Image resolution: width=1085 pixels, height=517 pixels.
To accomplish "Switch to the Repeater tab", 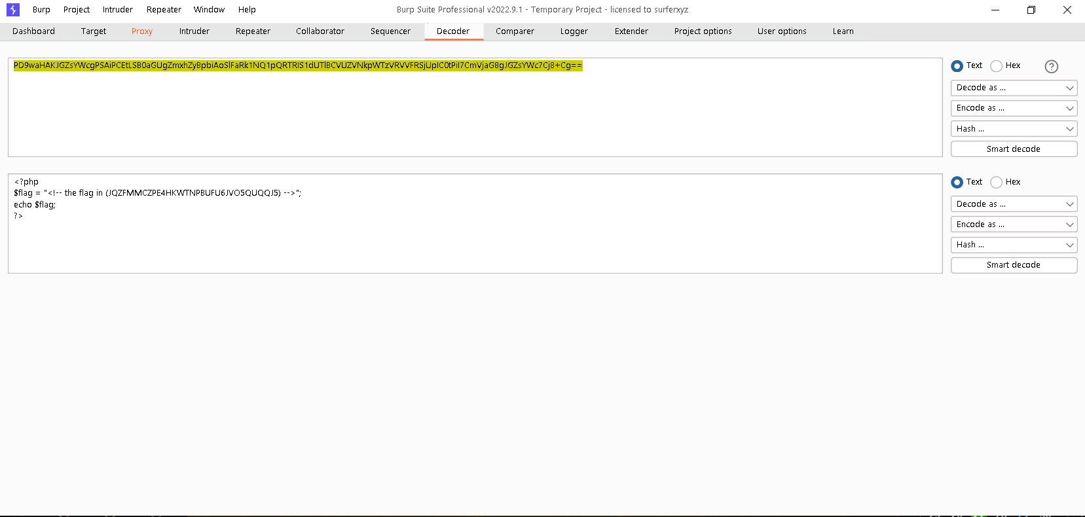I will (x=253, y=31).
